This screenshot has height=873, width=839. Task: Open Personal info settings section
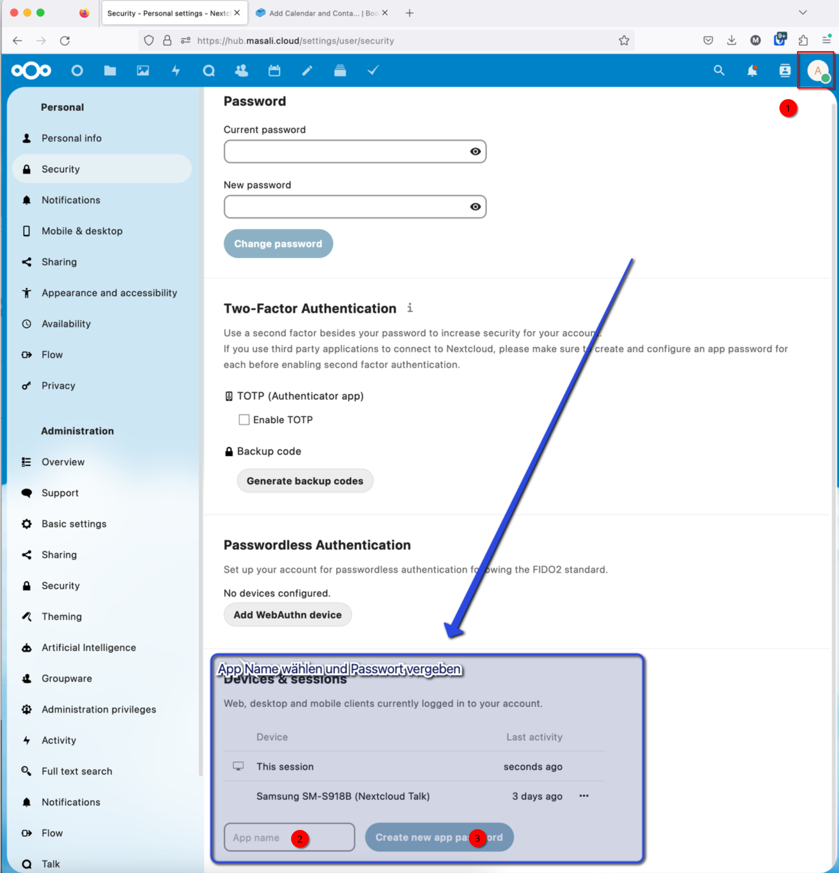[71, 138]
